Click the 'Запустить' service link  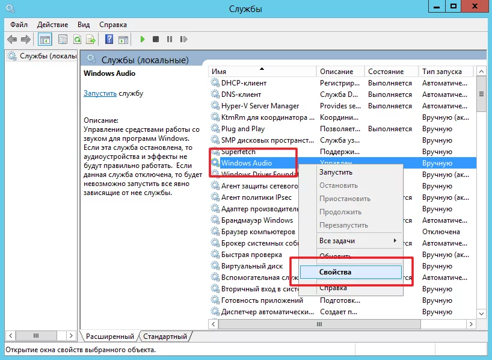pos(100,93)
